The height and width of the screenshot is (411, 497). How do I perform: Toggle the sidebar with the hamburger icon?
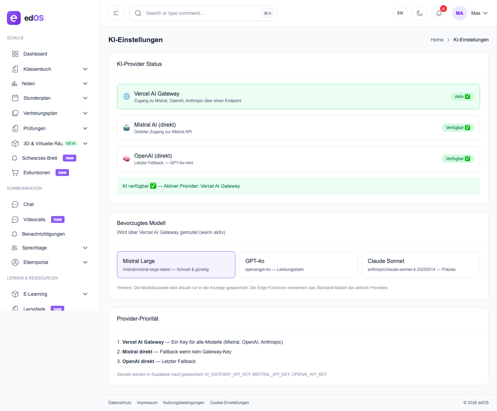pyautogui.click(x=116, y=13)
